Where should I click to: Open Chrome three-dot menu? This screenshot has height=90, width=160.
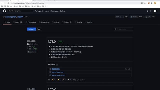pyautogui.click(x=158, y=3)
